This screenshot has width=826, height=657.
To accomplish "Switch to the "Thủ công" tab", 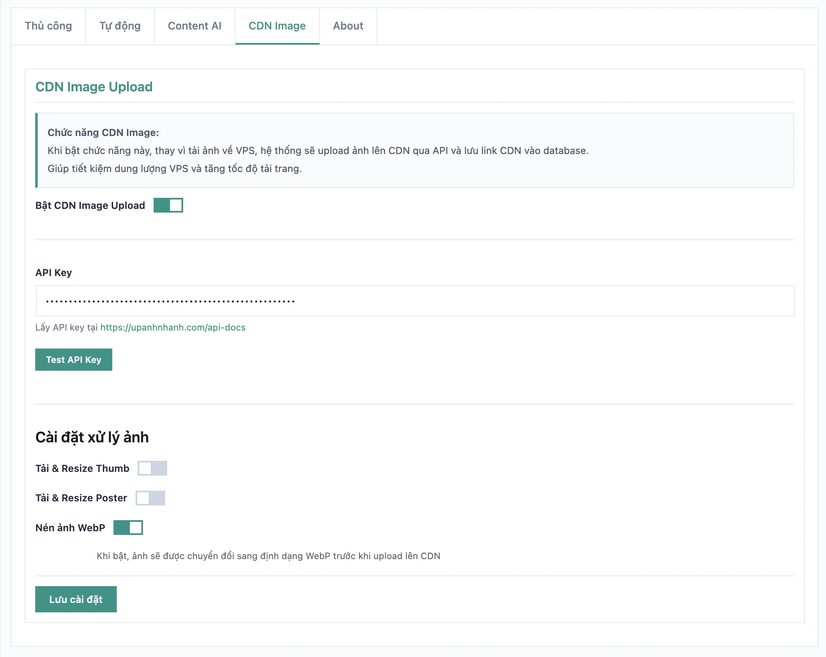I will pyautogui.click(x=48, y=26).
